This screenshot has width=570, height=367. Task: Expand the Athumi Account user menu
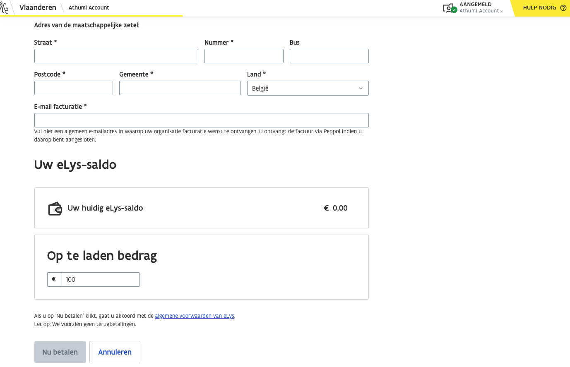[481, 11]
